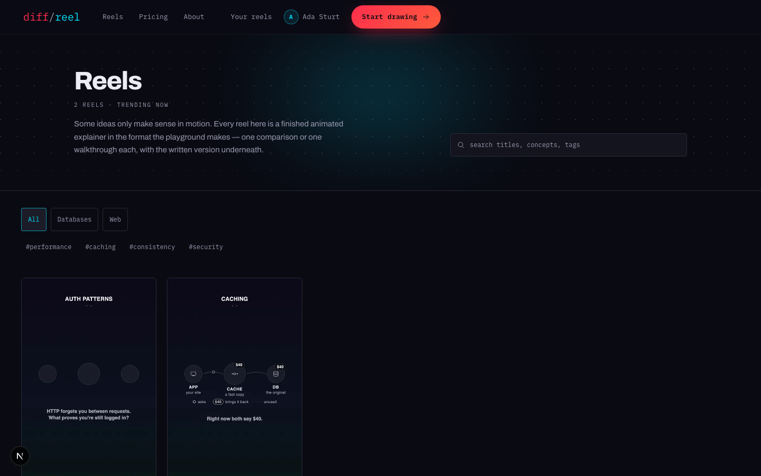761x476 pixels.
Task: Click the Next.js dev tools badge
Action: click(x=20, y=456)
